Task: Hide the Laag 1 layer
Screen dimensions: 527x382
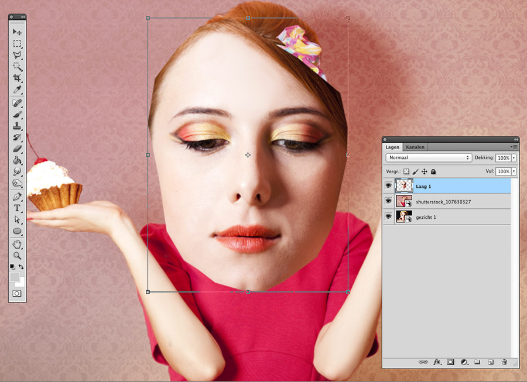Action: click(389, 185)
